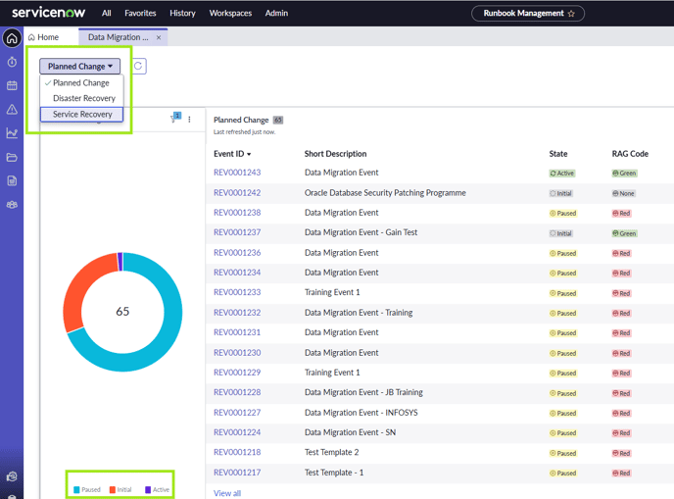Viewport: 674px width, 499px height.
Task: Open event REV0001243 link
Action: 237,173
